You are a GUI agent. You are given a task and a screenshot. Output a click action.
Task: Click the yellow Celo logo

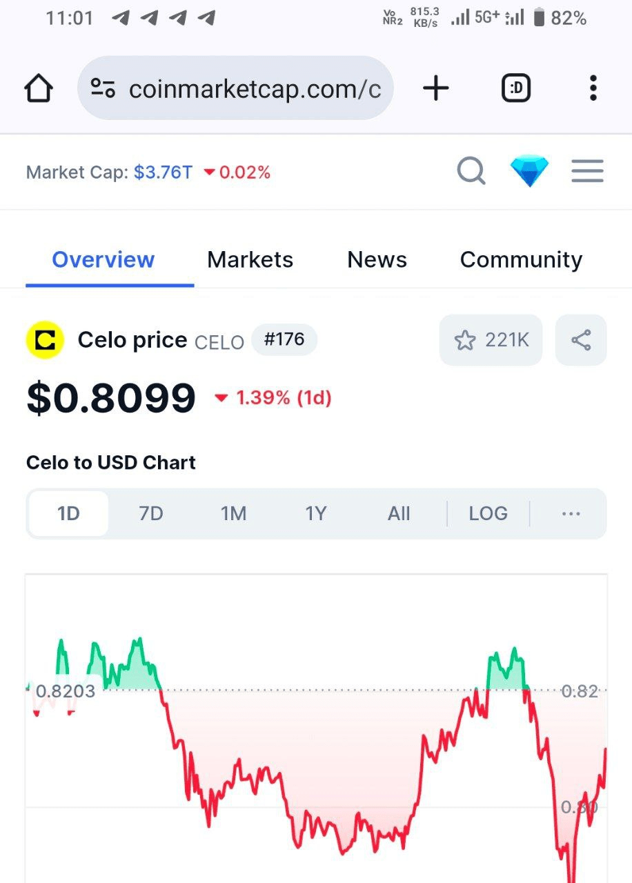coord(45,340)
